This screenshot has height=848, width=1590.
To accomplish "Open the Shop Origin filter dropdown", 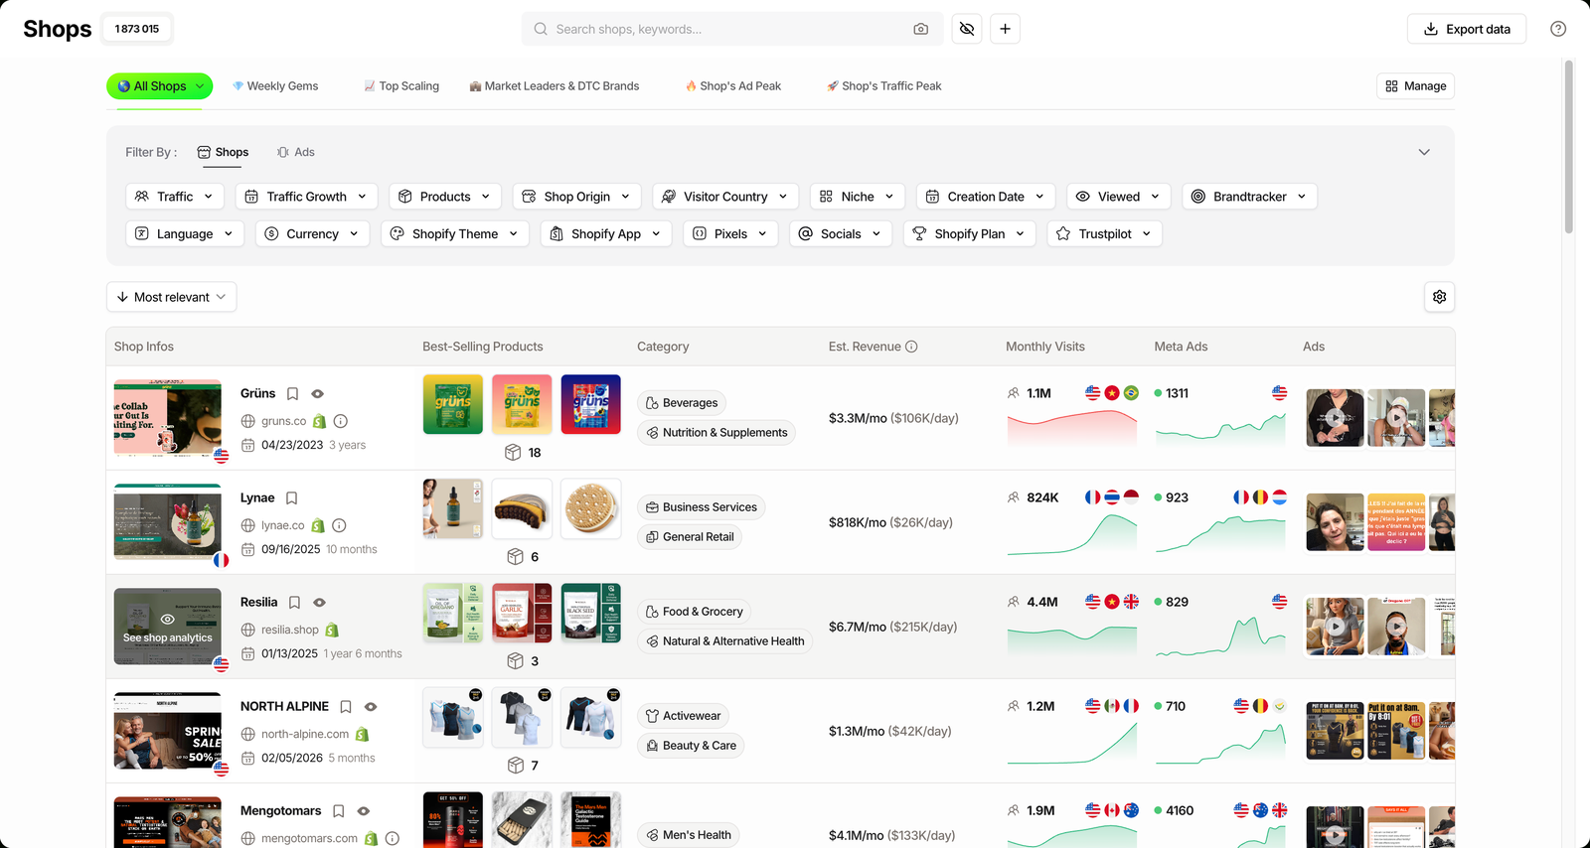I will (576, 197).
